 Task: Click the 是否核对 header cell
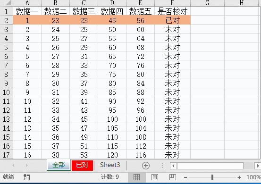[172, 11]
